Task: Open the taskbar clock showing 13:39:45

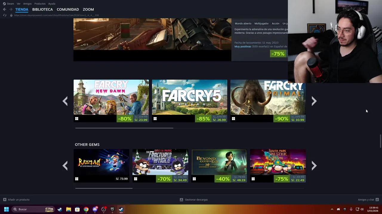Action: [373, 209]
